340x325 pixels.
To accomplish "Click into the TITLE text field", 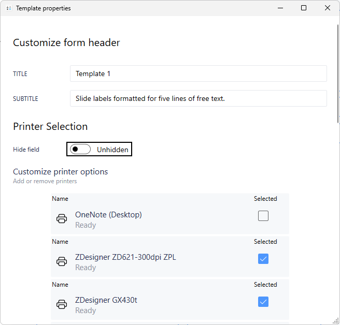I will [198, 73].
